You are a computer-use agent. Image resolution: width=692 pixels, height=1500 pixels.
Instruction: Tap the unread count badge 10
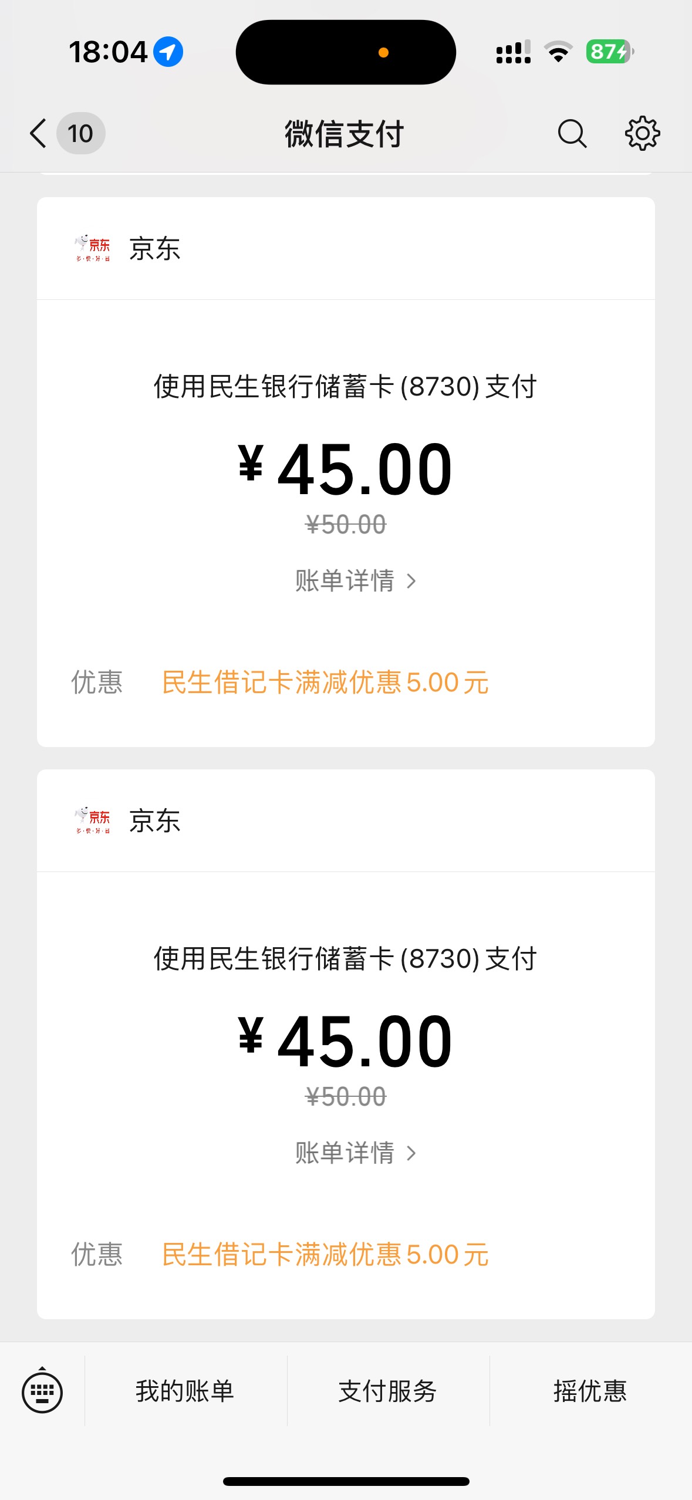(80, 133)
